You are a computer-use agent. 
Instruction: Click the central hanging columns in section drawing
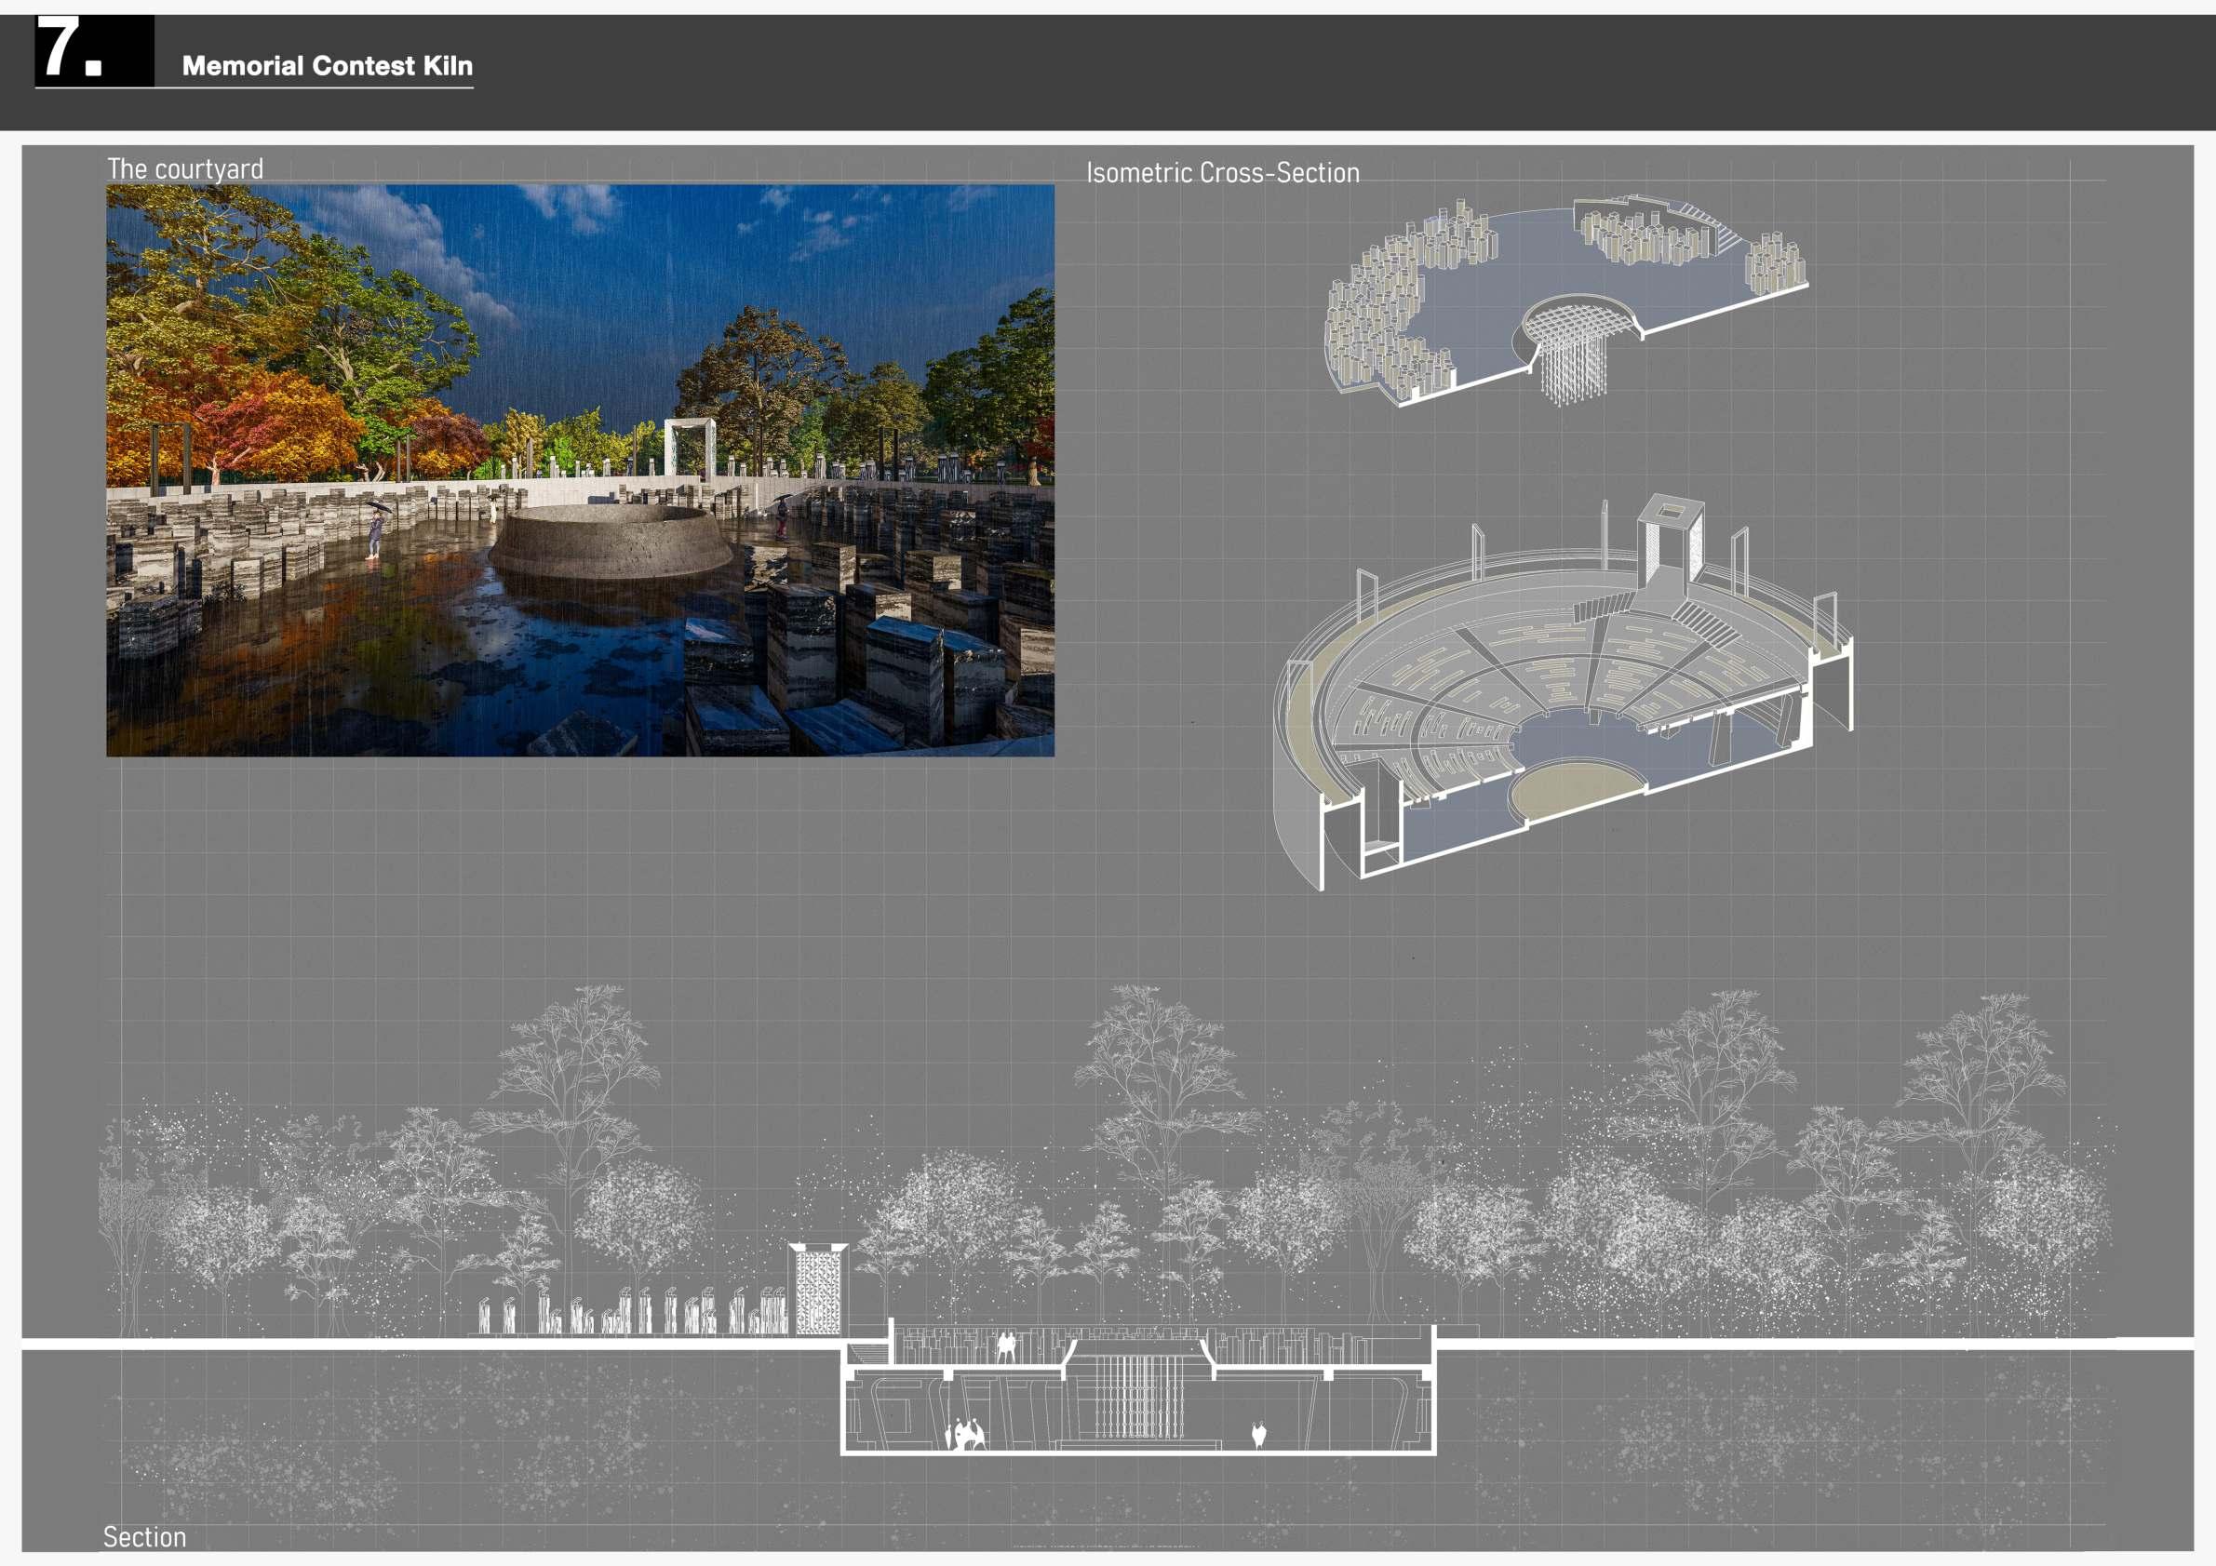click(1140, 1396)
